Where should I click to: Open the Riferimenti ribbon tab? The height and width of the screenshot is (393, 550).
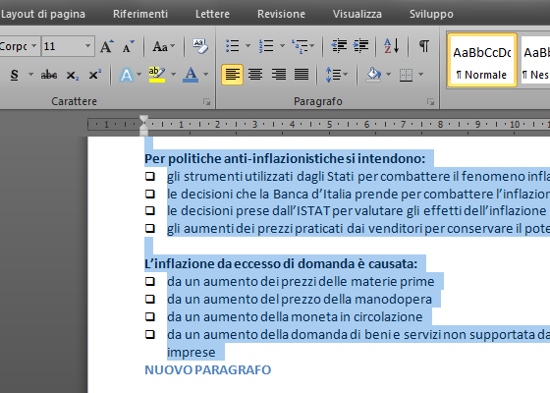tap(140, 14)
